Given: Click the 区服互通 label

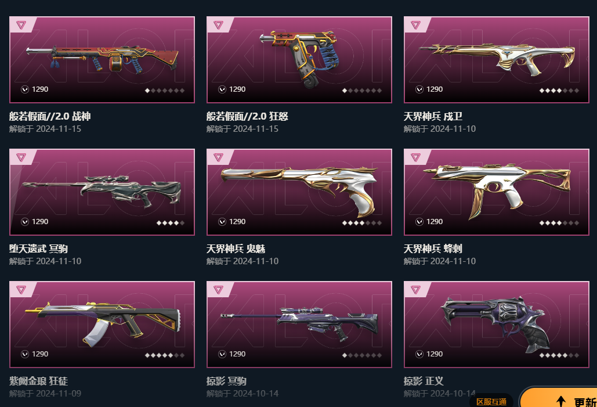Looking at the screenshot, I should click(x=491, y=402).
